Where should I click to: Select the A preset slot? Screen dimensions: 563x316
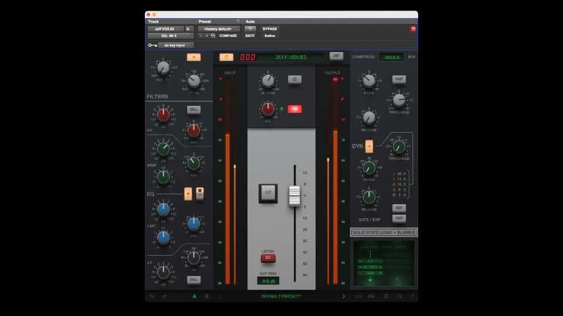(194, 296)
